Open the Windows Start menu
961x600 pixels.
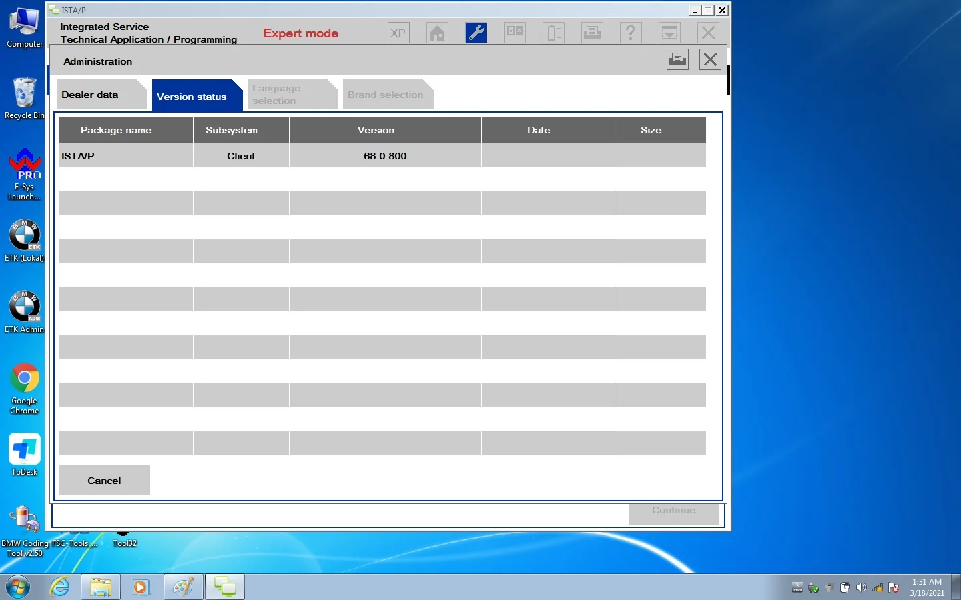coord(18,587)
